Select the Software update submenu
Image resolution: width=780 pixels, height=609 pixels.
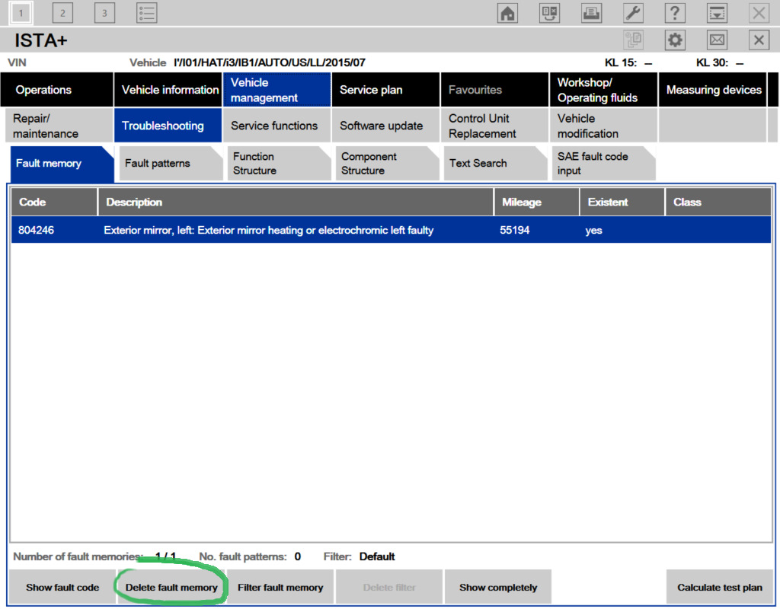pyautogui.click(x=381, y=126)
